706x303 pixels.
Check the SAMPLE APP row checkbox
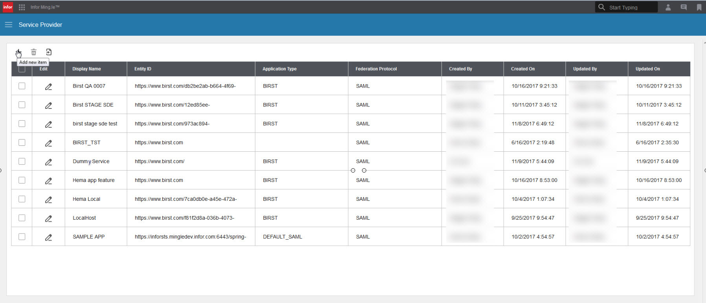(22, 237)
